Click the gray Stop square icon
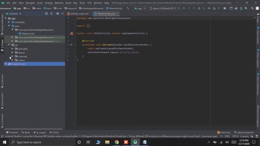Image resolution: width=260 pixels, height=146 pixels. (219, 8)
